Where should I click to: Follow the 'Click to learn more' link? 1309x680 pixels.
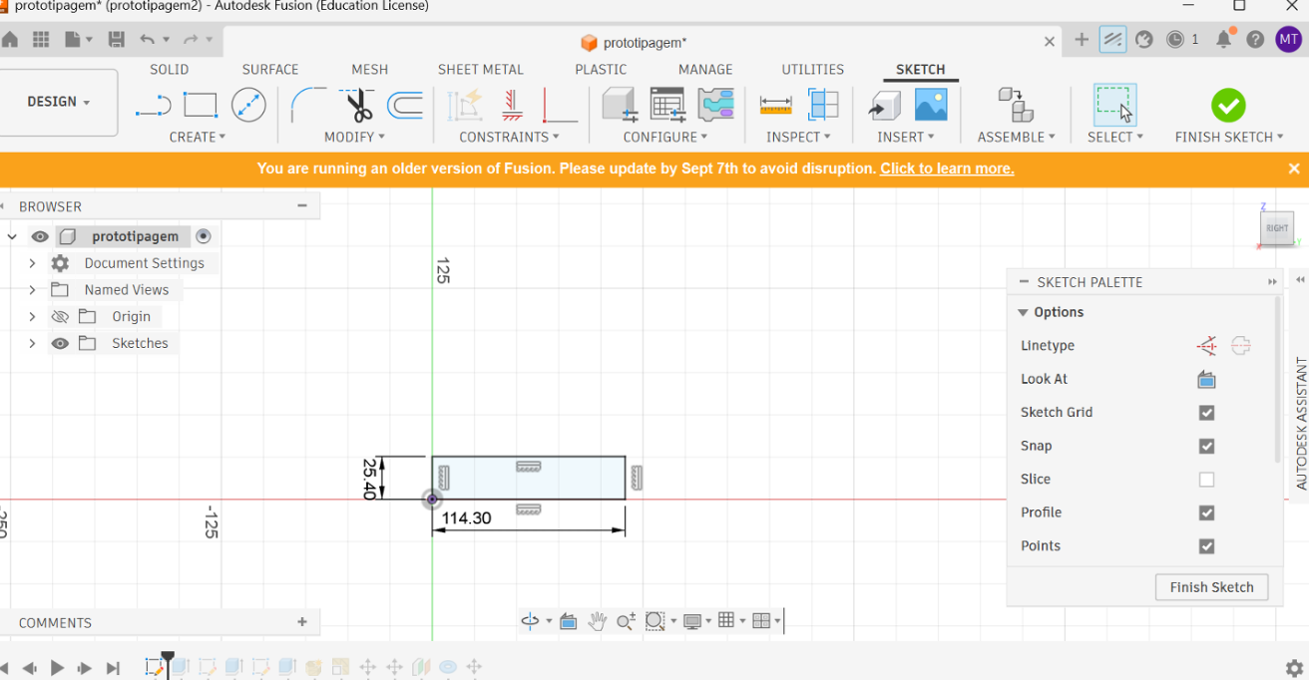(947, 169)
